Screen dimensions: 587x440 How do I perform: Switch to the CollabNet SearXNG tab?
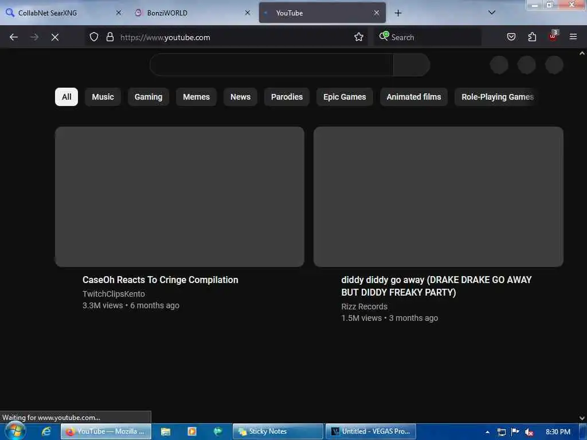click(64, 13)
